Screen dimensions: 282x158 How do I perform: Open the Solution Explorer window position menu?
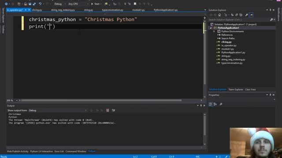pyautogui.click(x=267, y=10)
